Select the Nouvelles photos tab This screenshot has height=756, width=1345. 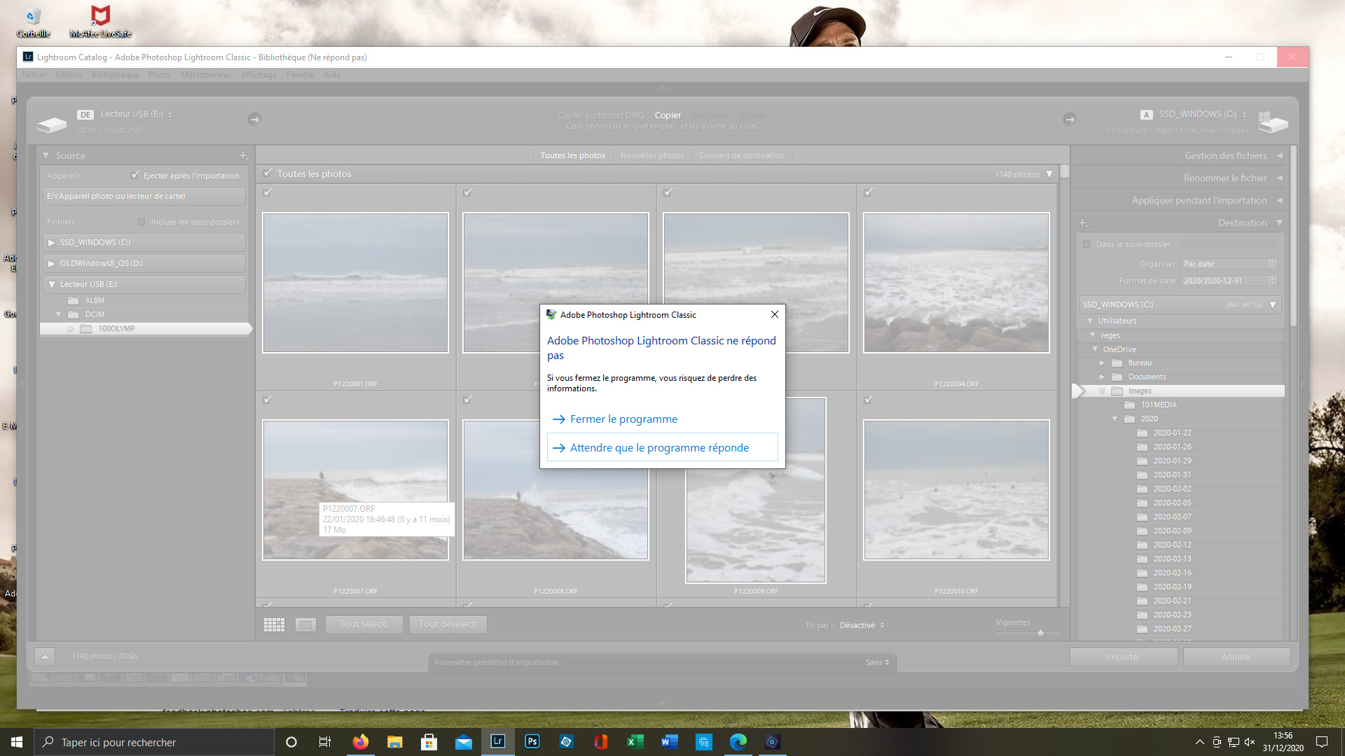pyautogui.click(x=652, y=155)
